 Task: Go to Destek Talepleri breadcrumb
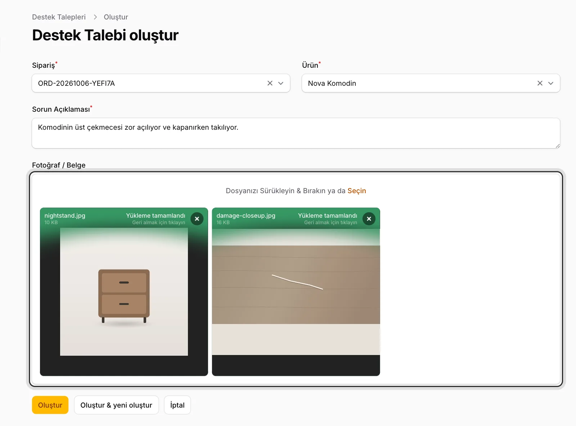coord(59,17)
